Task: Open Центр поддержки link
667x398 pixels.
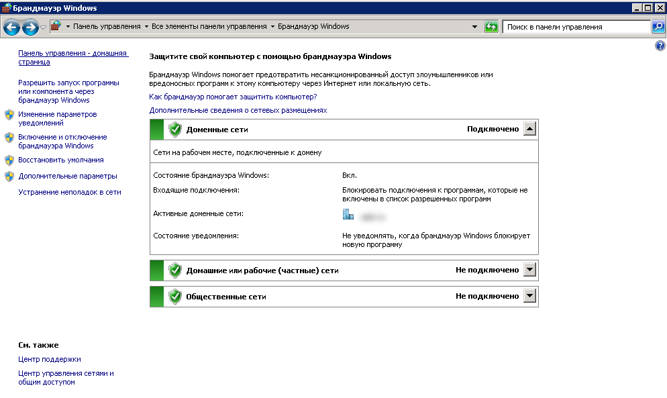Action: [50, 359]
